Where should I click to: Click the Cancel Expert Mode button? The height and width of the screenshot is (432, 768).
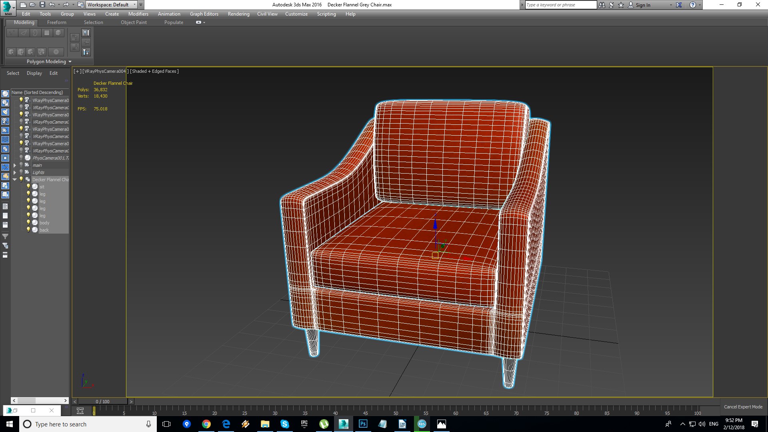tap(743, 407)
